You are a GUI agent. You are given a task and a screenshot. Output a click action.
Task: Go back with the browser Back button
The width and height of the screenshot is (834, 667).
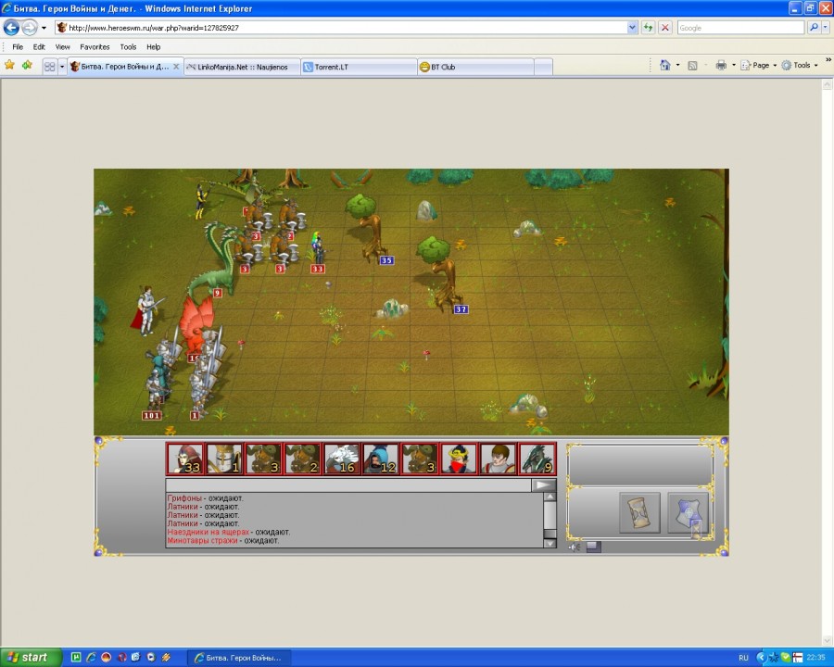[11, 27]
